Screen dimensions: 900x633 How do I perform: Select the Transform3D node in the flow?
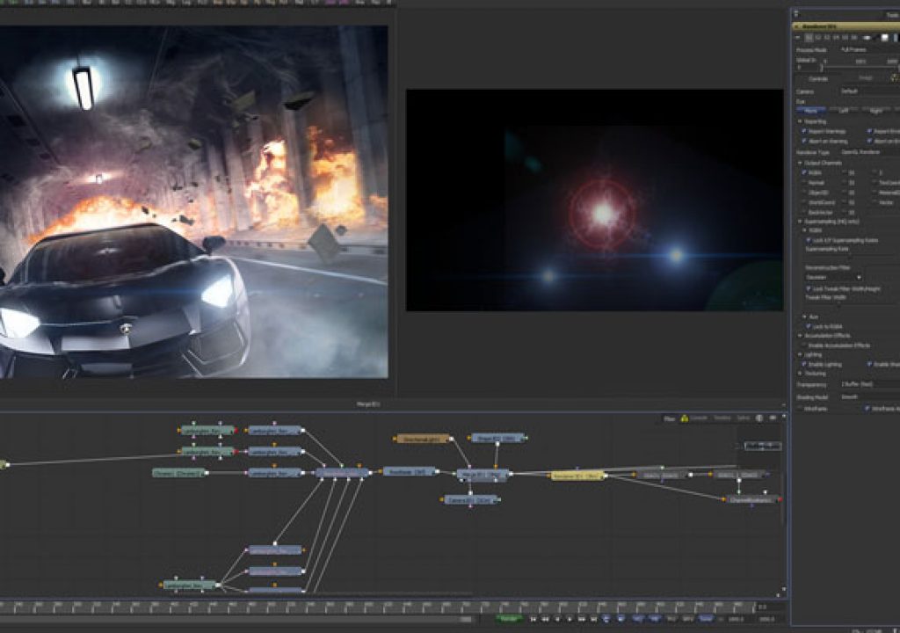pos(410,471)
